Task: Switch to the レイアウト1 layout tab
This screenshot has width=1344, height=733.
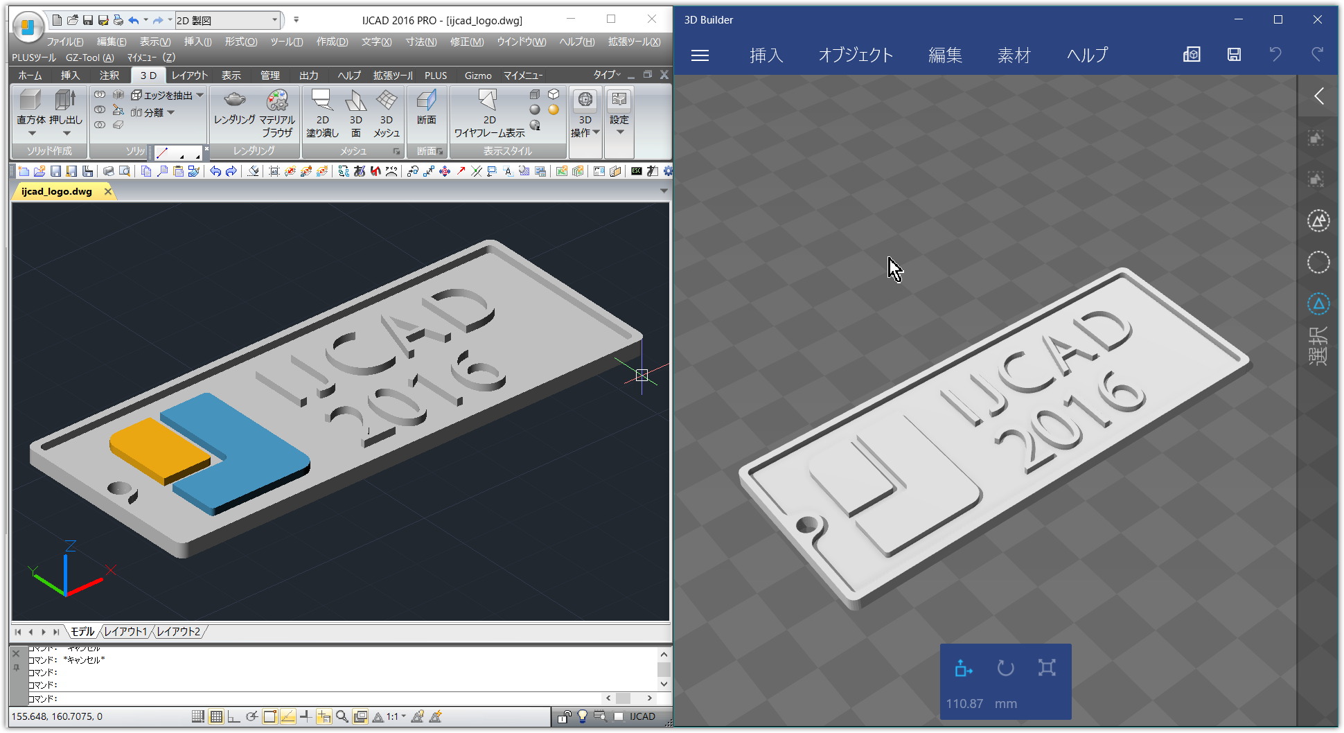Action: pyautogui.click(x=125, y=632)
